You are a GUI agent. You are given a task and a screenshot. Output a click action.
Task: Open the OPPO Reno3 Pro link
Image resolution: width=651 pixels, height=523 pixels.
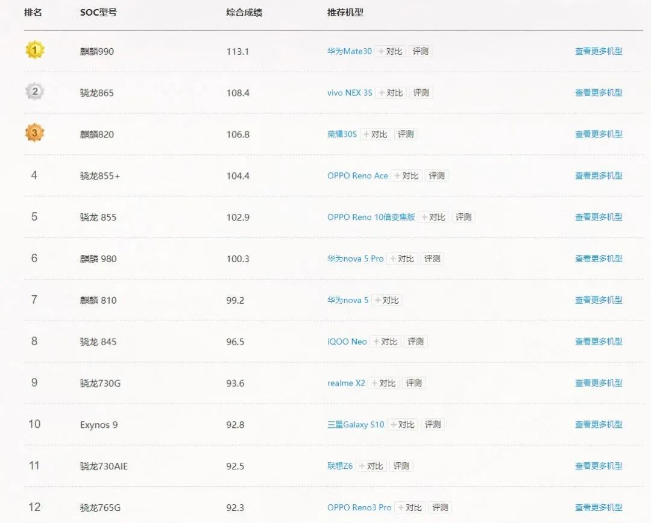[x=359, y=508]
